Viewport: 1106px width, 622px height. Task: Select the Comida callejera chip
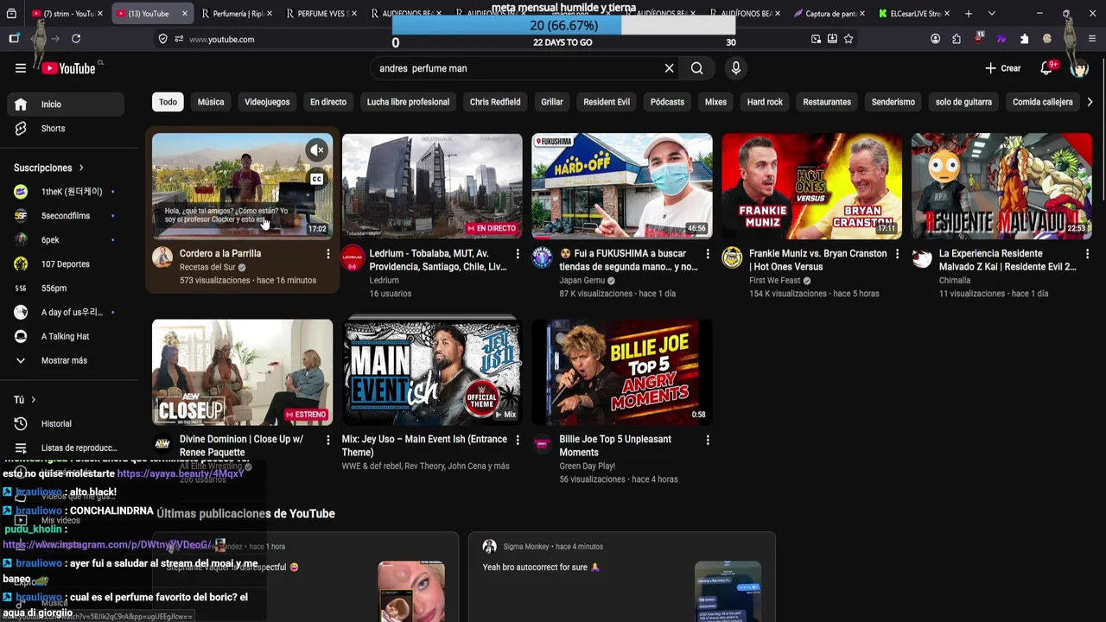point(1043,102)
